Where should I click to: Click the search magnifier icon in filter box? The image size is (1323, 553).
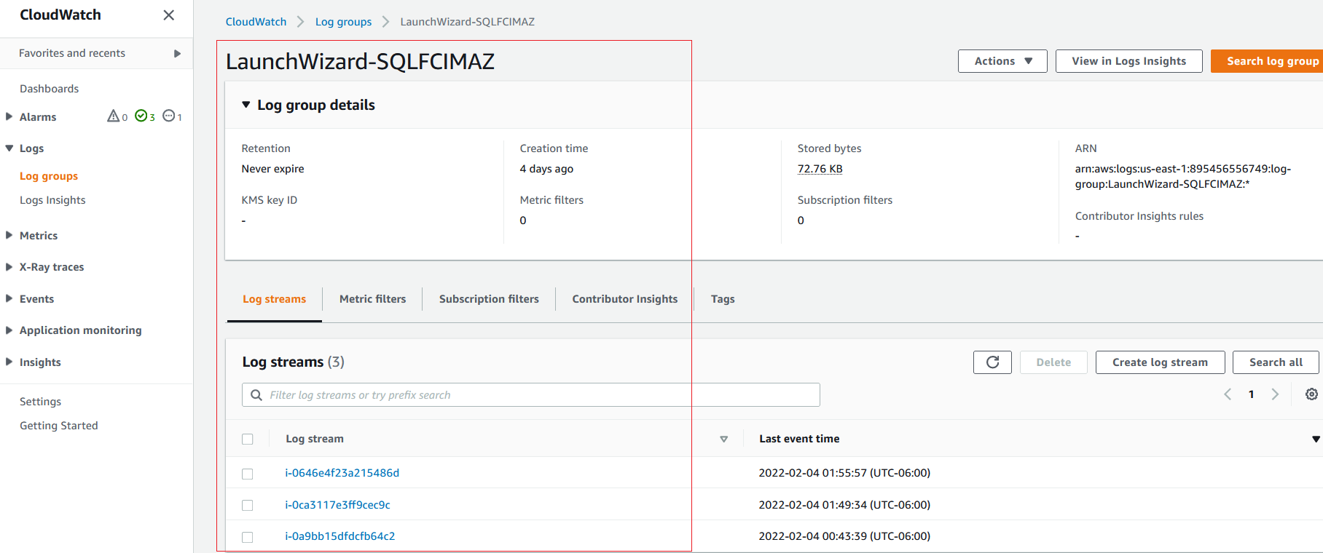(256, 395)
